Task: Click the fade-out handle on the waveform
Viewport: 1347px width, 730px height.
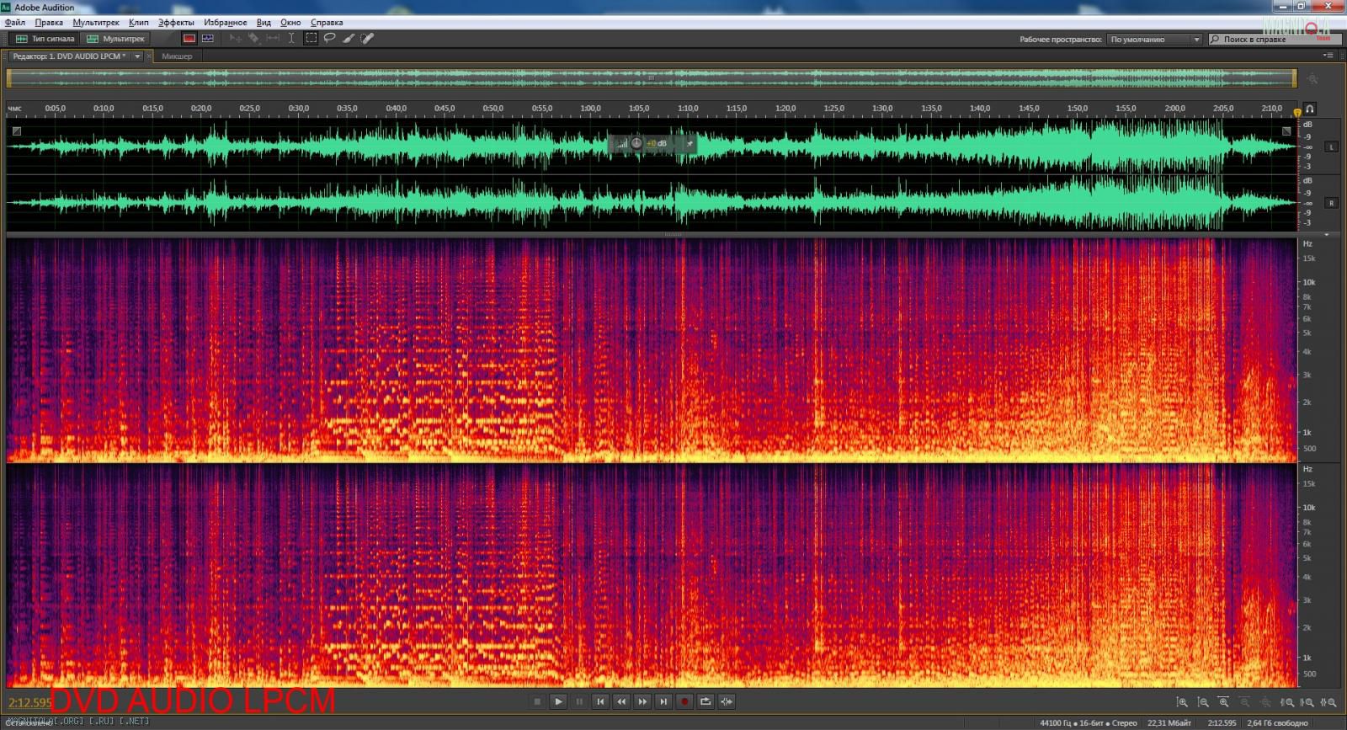Action: 1286,131
